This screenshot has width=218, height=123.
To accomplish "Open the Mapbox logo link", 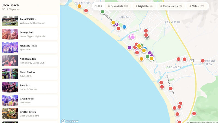I will tap(70, 121).
